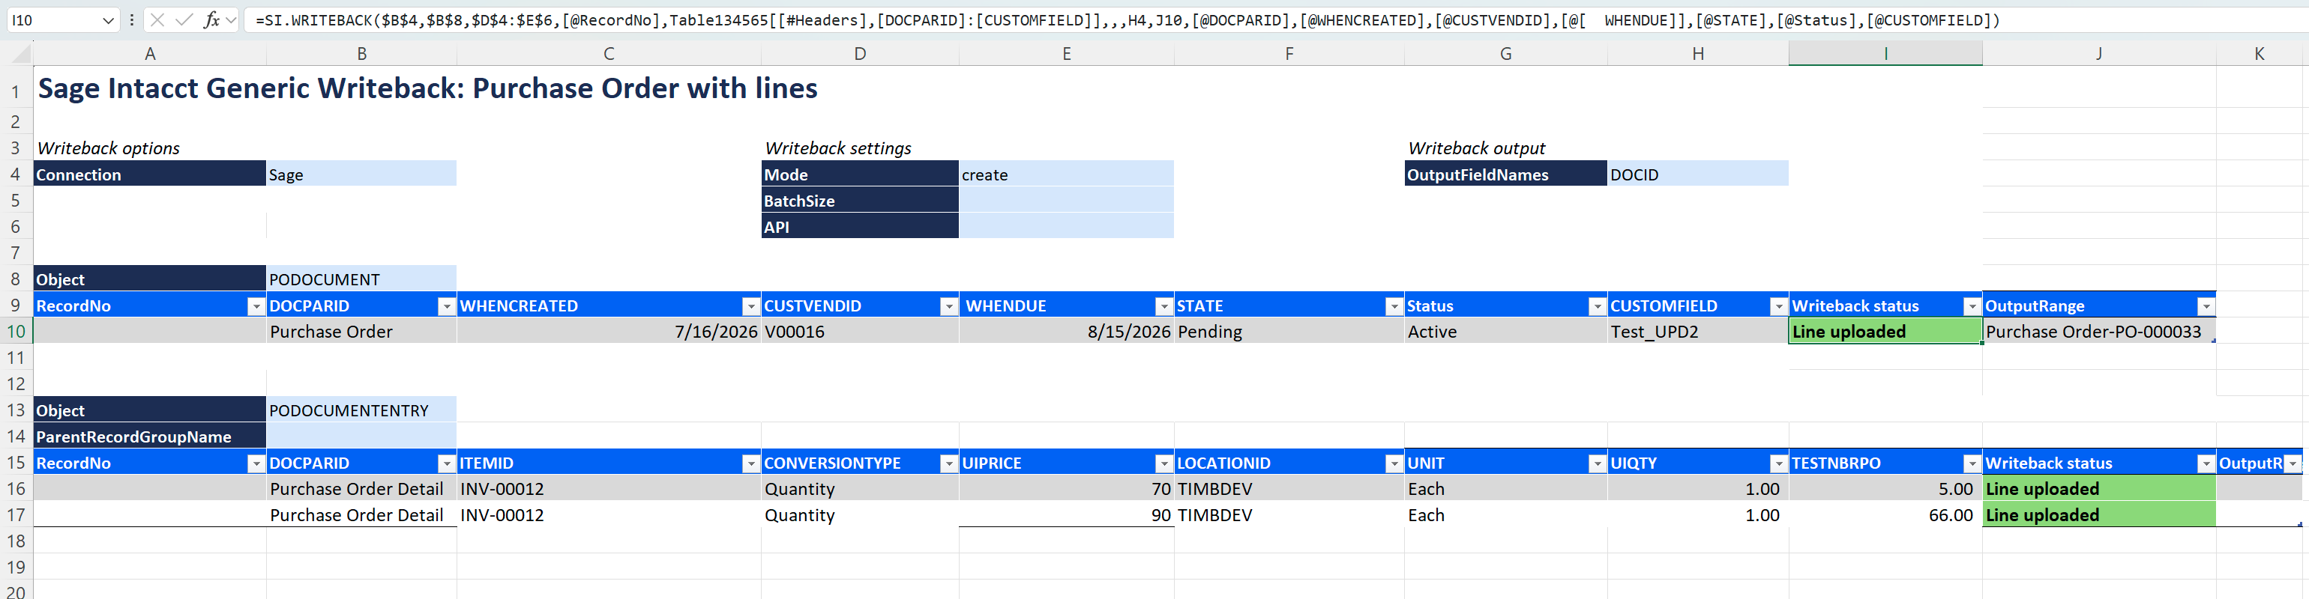Image resolution: width=2309 pixels, height=599 pixels.
Task: Open filter dropdown for row 15 Writeback status
Action: tap(2206, 463)
